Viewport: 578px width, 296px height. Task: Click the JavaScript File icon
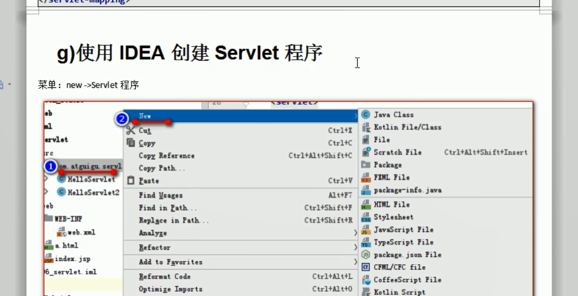point(366,230)
